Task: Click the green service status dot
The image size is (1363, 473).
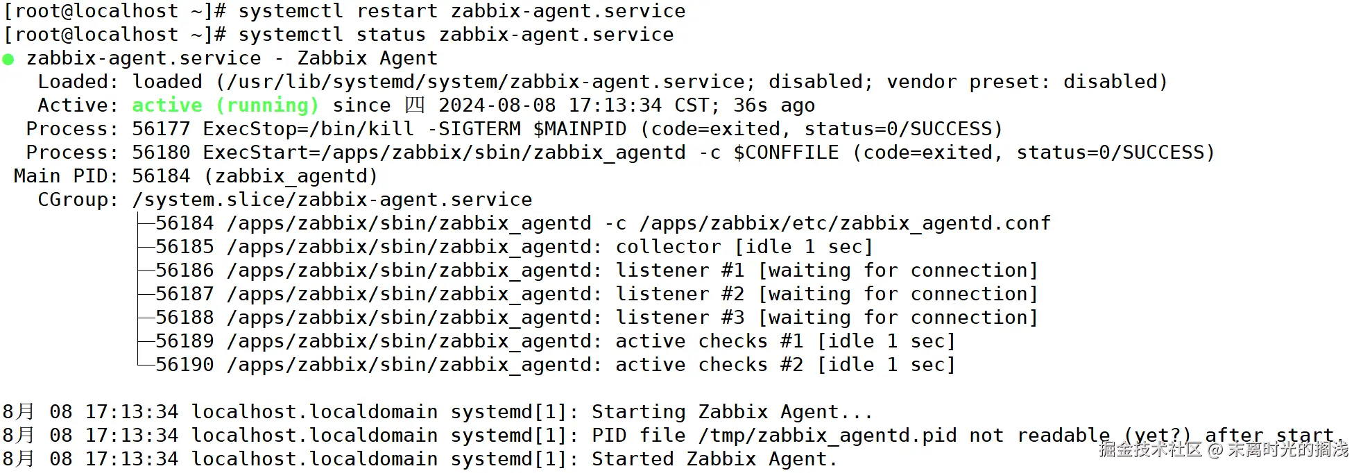Action: (x=8, y=60)
